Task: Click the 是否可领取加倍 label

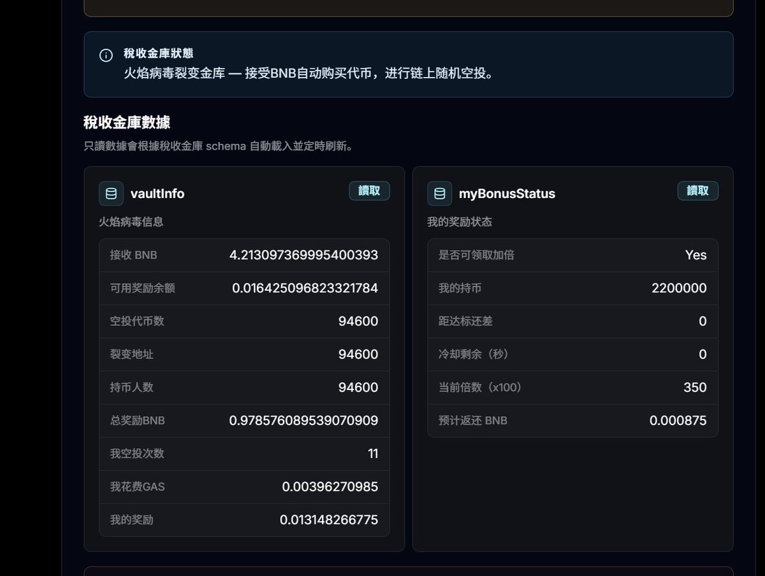Action: point(476,255)
